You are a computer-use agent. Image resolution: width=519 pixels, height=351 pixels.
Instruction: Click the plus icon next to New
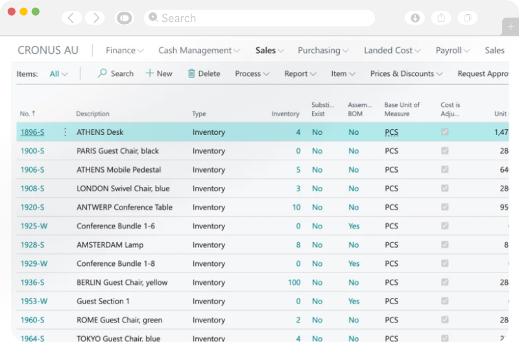point(150,73)
